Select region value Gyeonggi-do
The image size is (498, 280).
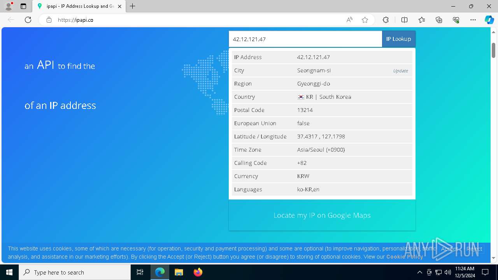[x=314, y=84]
